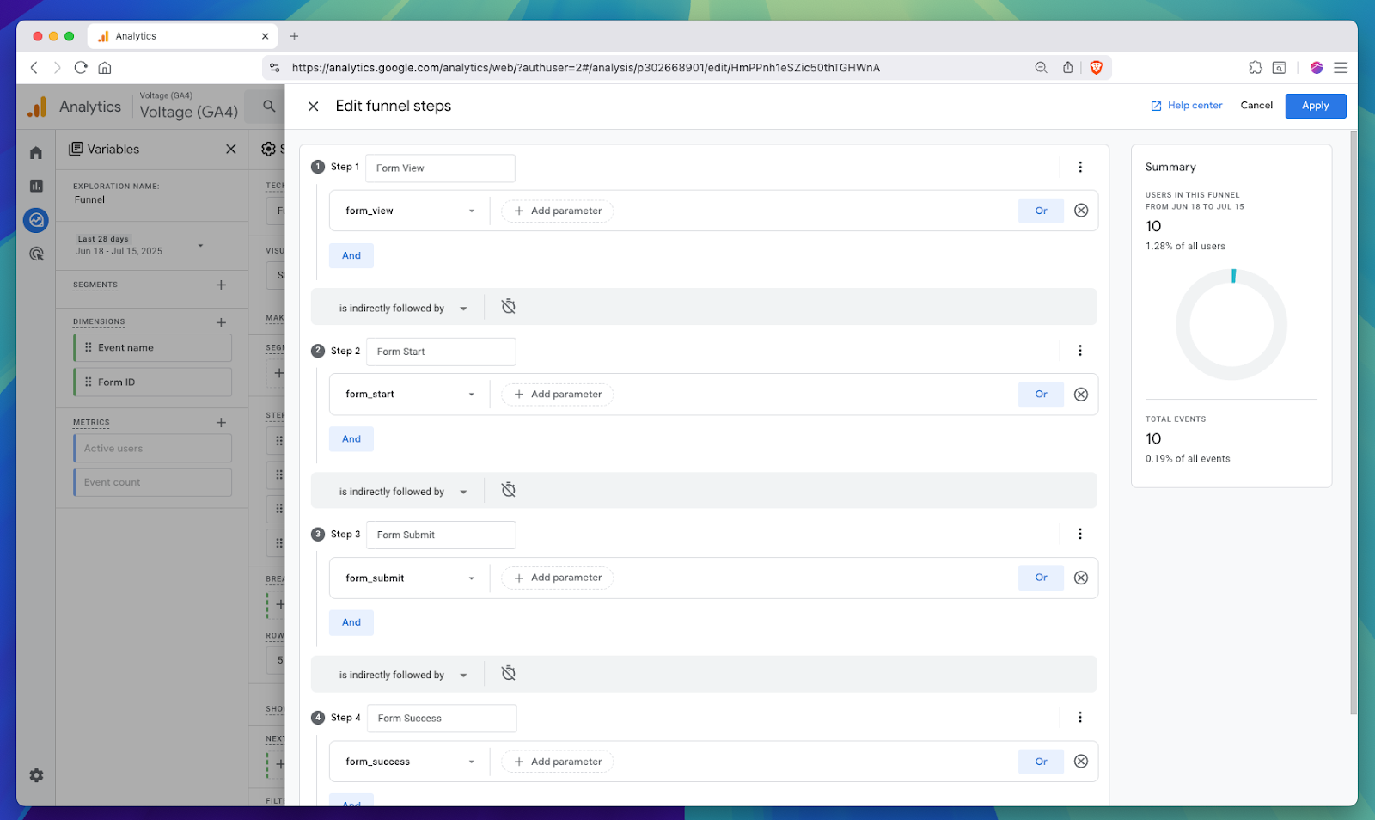Add Or condition to form_submit
Image resolution: width=1375 pixels, height=820 pixels.
point(1041,578)
